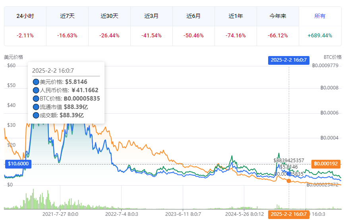
Task: Select the 近6月 tab
Action: (x=193, y=16)
